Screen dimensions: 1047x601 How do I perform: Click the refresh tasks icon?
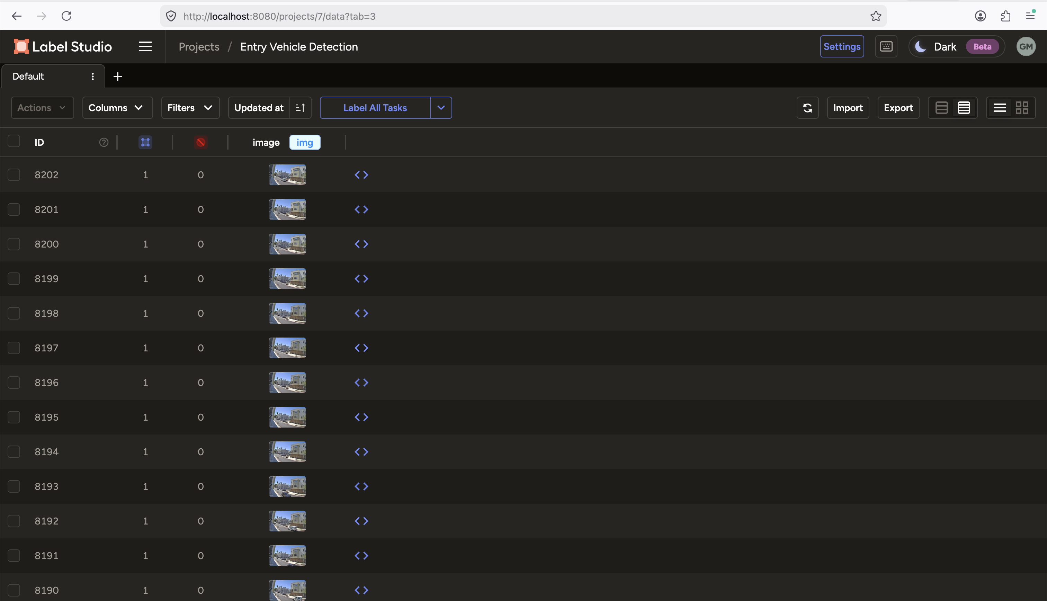[x=807, y=108]
